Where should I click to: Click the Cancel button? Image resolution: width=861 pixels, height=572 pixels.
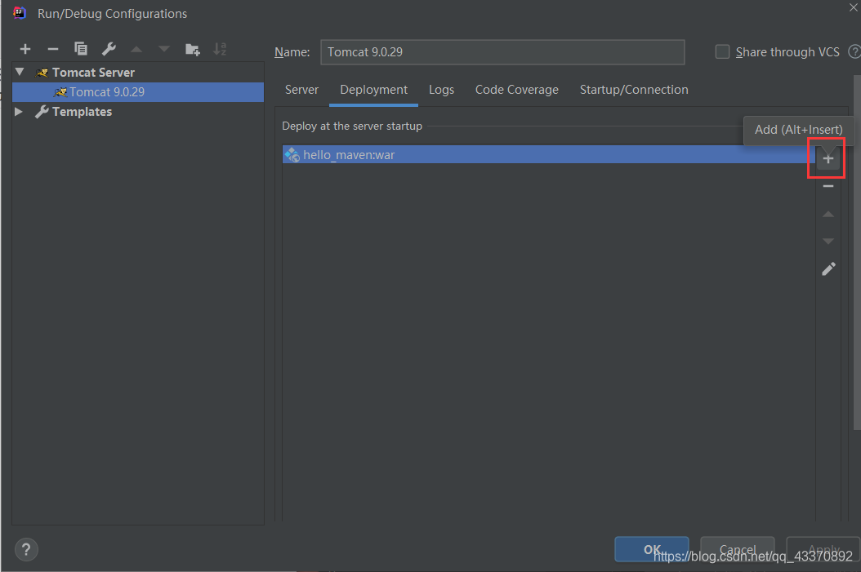[738, 549]
